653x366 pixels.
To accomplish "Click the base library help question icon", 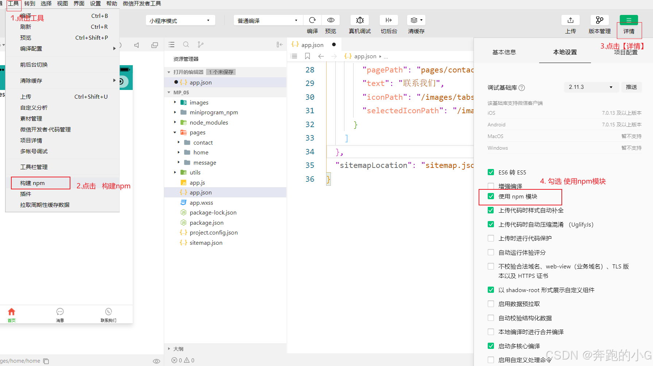I will pyautogui.click(x=522, y=88).
